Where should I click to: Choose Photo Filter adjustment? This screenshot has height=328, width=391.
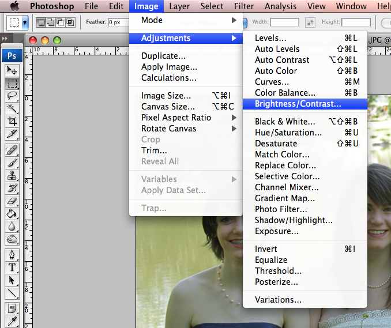(305, 209)
